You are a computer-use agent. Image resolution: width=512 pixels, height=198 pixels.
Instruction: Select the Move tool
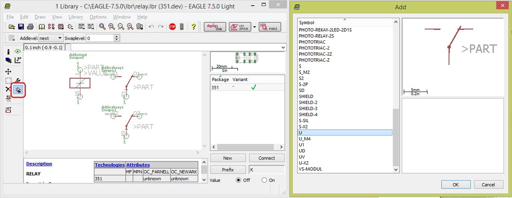(8, 72)
